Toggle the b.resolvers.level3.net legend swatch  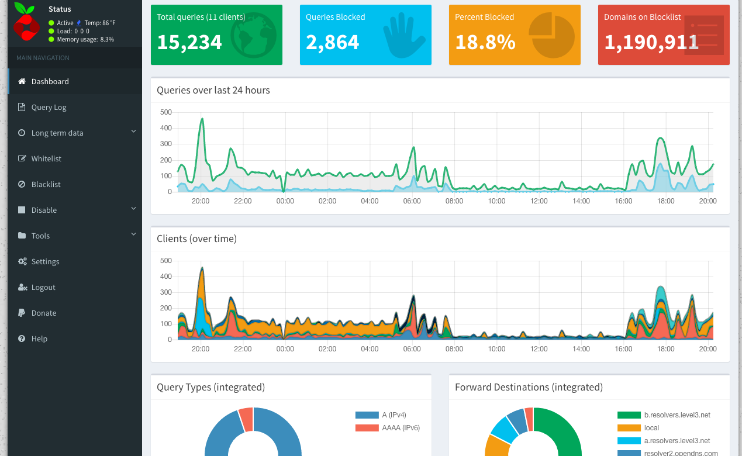[x=629, y=415]
